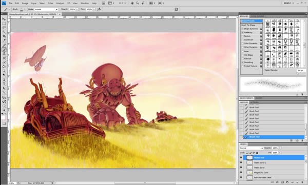308x185 pixels.
Task: Toggle the airbrush icon in the options bar
Action: tap(99, 9)
